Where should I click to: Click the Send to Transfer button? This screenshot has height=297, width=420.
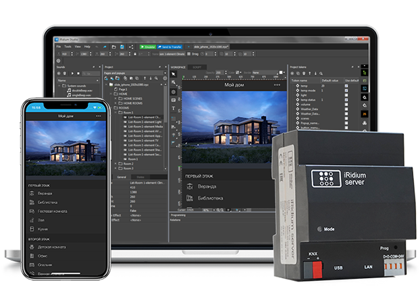tap(171, 47)
